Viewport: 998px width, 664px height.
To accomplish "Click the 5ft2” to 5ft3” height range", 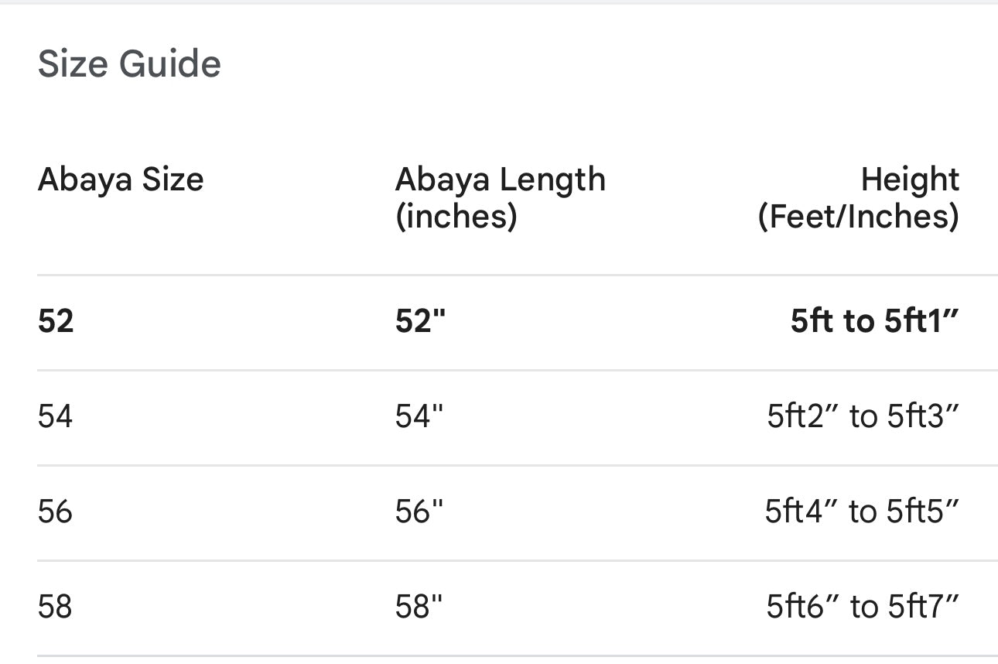I will [x=863, y=416].
